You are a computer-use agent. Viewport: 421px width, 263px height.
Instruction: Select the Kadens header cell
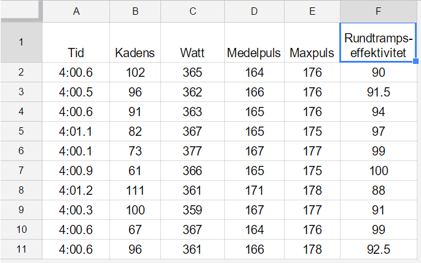[135, 42]
